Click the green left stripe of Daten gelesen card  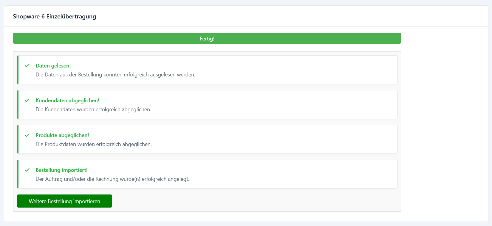pos(18,70)
